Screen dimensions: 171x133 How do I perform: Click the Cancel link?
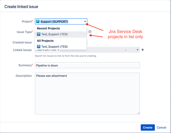(x=161, y=127)
